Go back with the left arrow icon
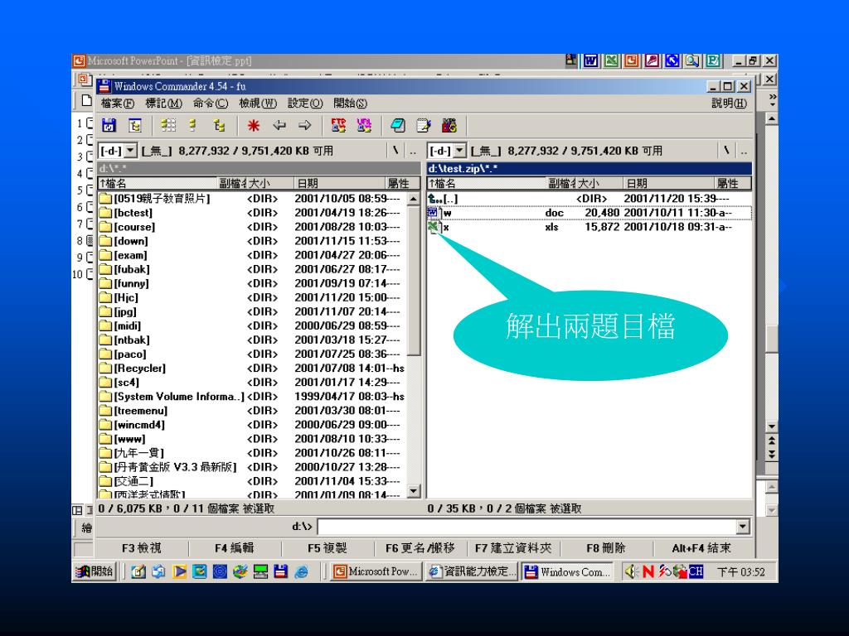 (x=279, y=126)
